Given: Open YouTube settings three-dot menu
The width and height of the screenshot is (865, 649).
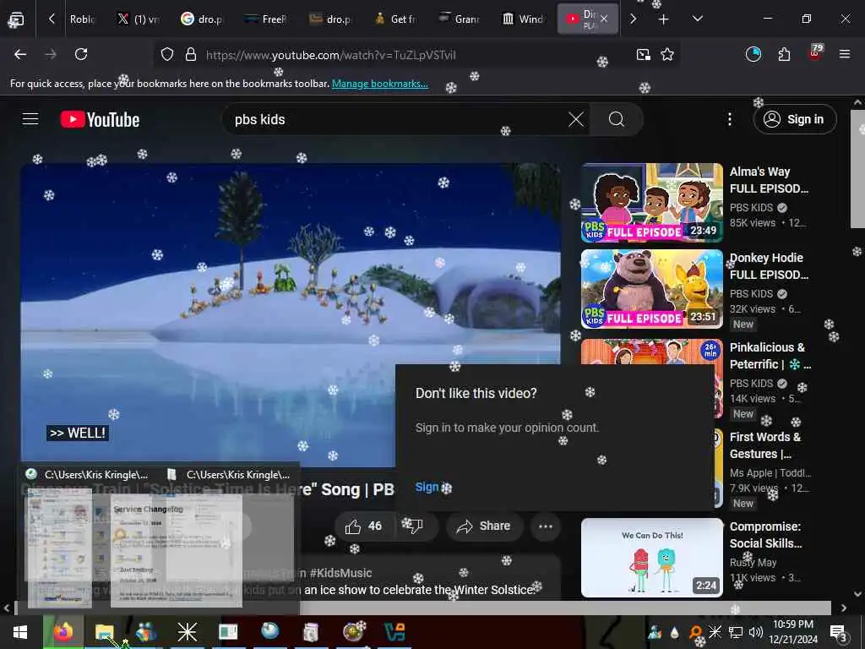Looking at the screenshot, I should 730,120.
